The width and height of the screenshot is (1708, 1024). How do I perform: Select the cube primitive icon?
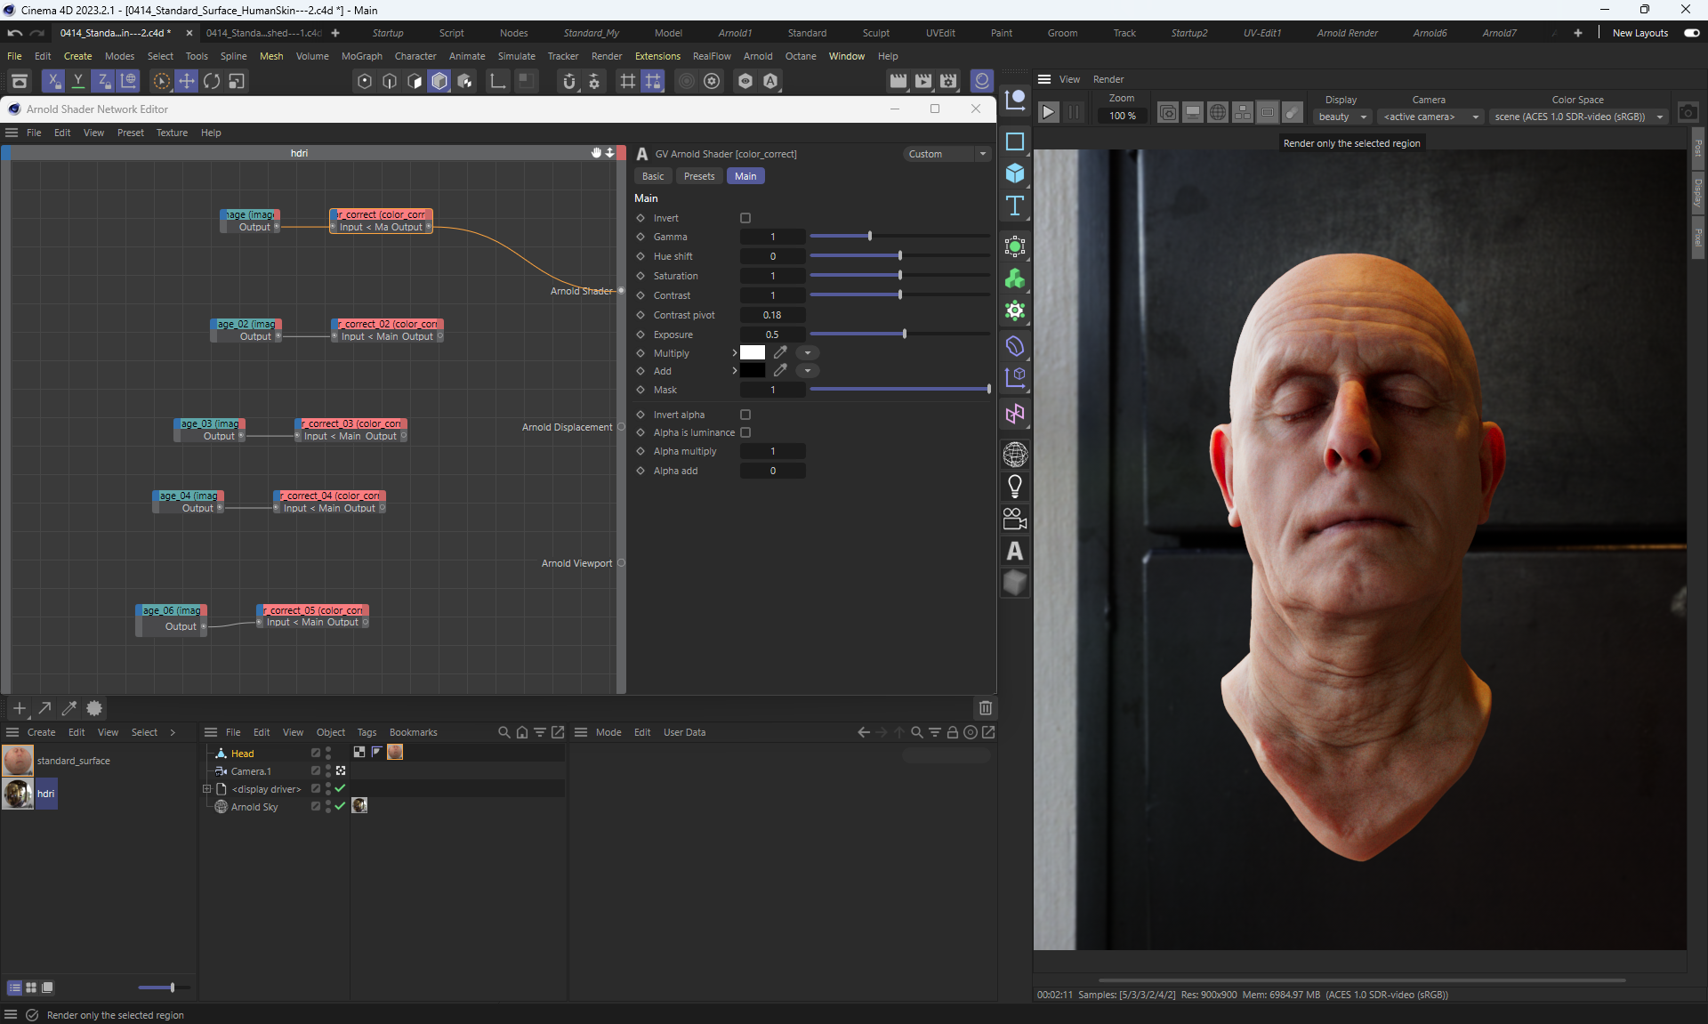1014,173
